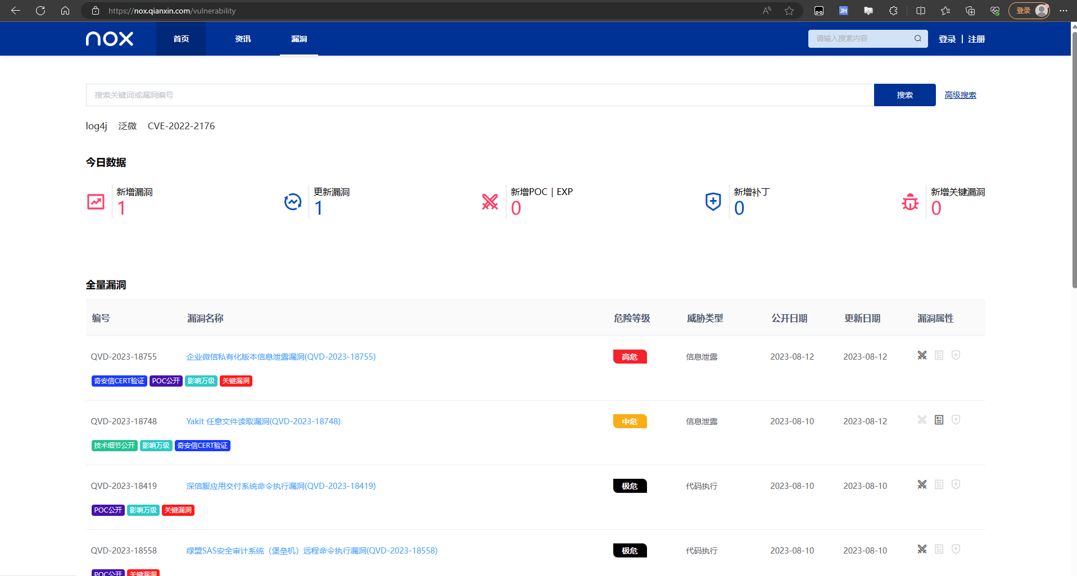The width and height of the screenshot is (1077, 576).
Task: Click 奇安信CERT验证 tag under QVD-2023-18755
Action: click(119, 381)
